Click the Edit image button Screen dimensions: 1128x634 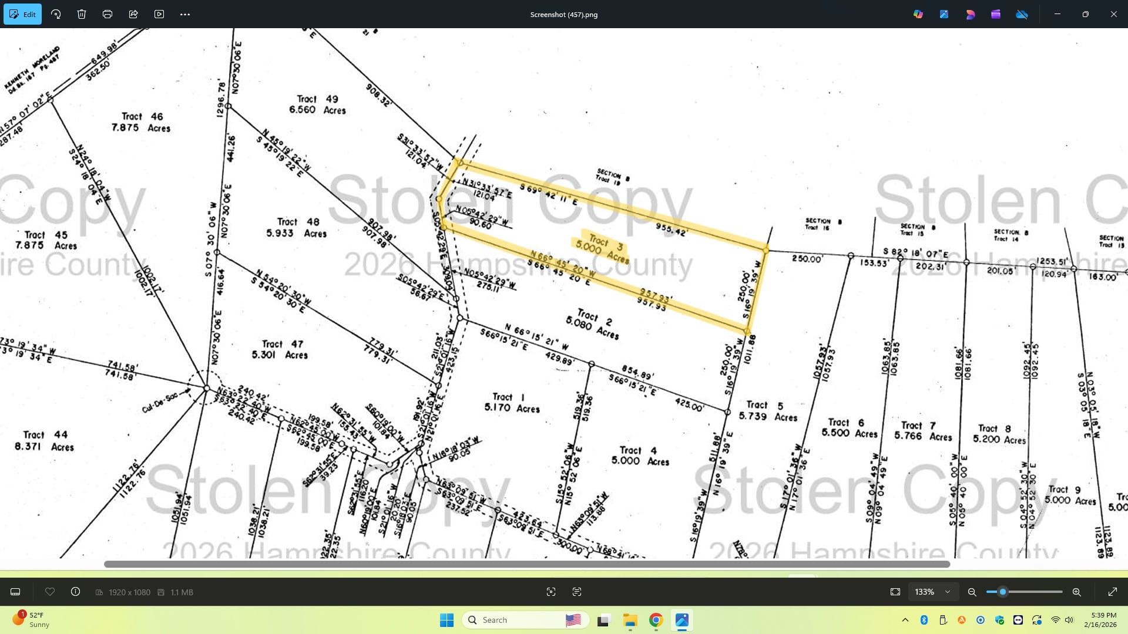pyautogui.click(x=22, y=14)
